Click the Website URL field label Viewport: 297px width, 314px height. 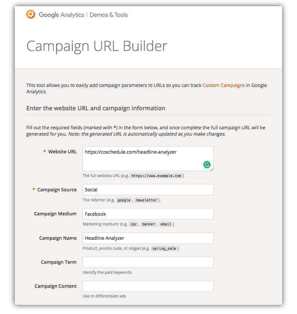coord(62,152)
